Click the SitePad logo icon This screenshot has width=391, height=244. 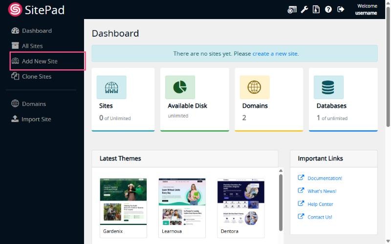(x=15, y=9)
